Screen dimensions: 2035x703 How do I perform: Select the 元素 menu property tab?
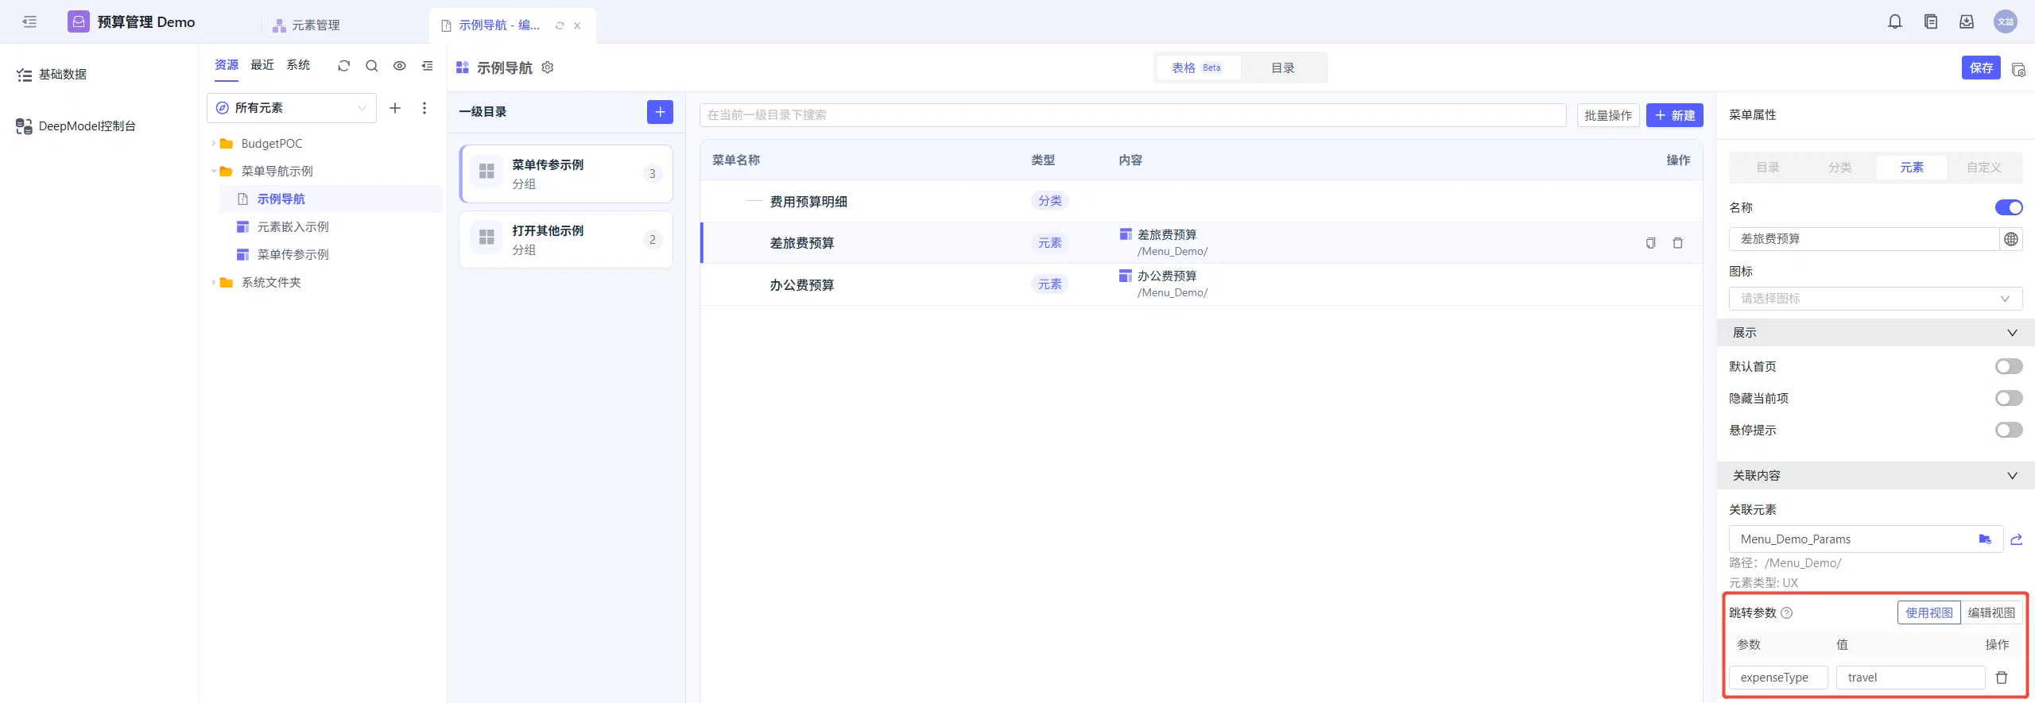pos(1911,168)
